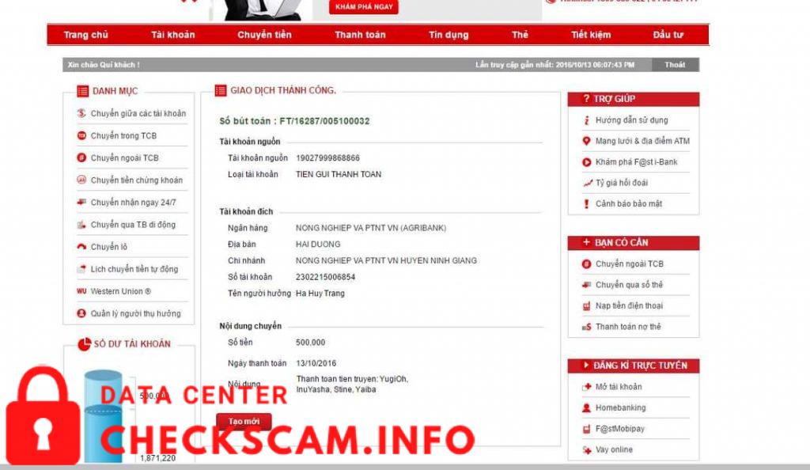810x470 pixels.
Task: Click icon beside Nạp tiền điện thoại
Action: 586,305
